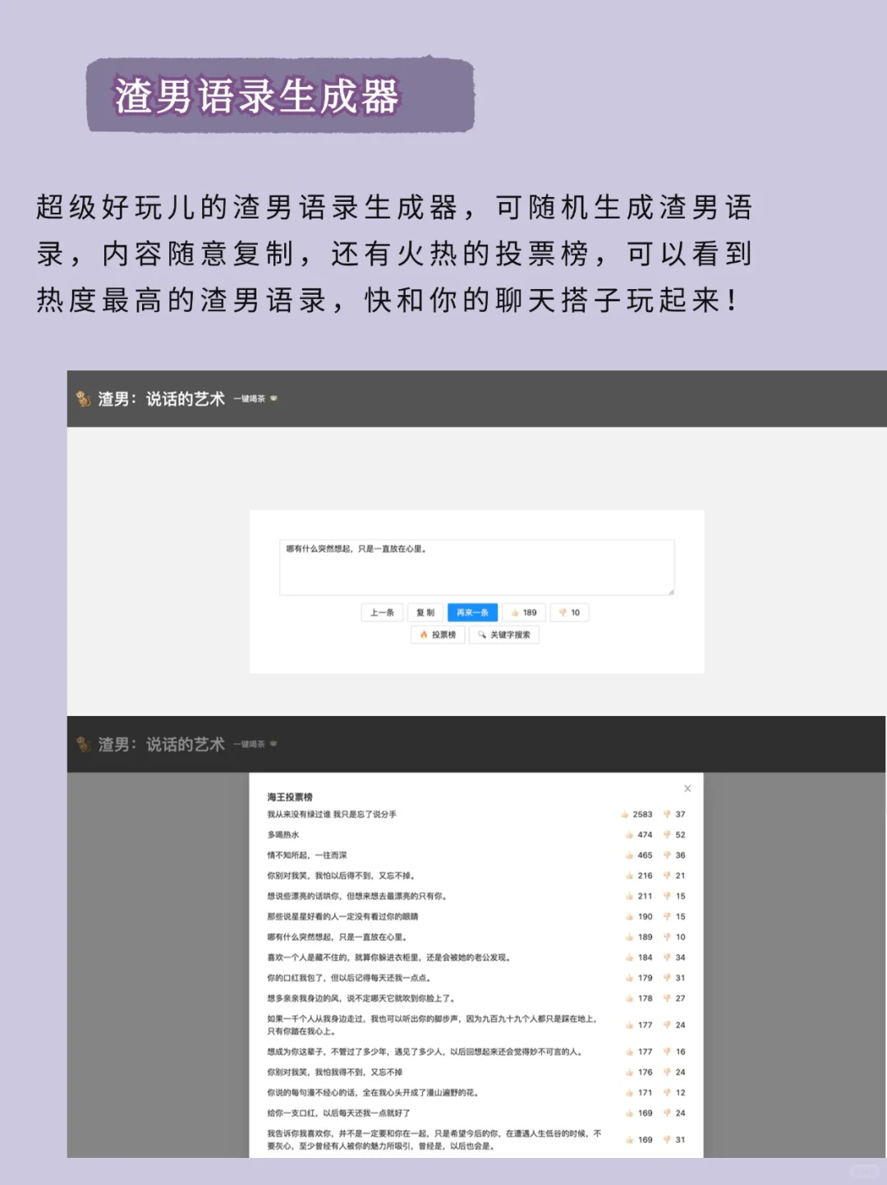
Task: Click inside the quote text box
Action: tap(476, 565)
